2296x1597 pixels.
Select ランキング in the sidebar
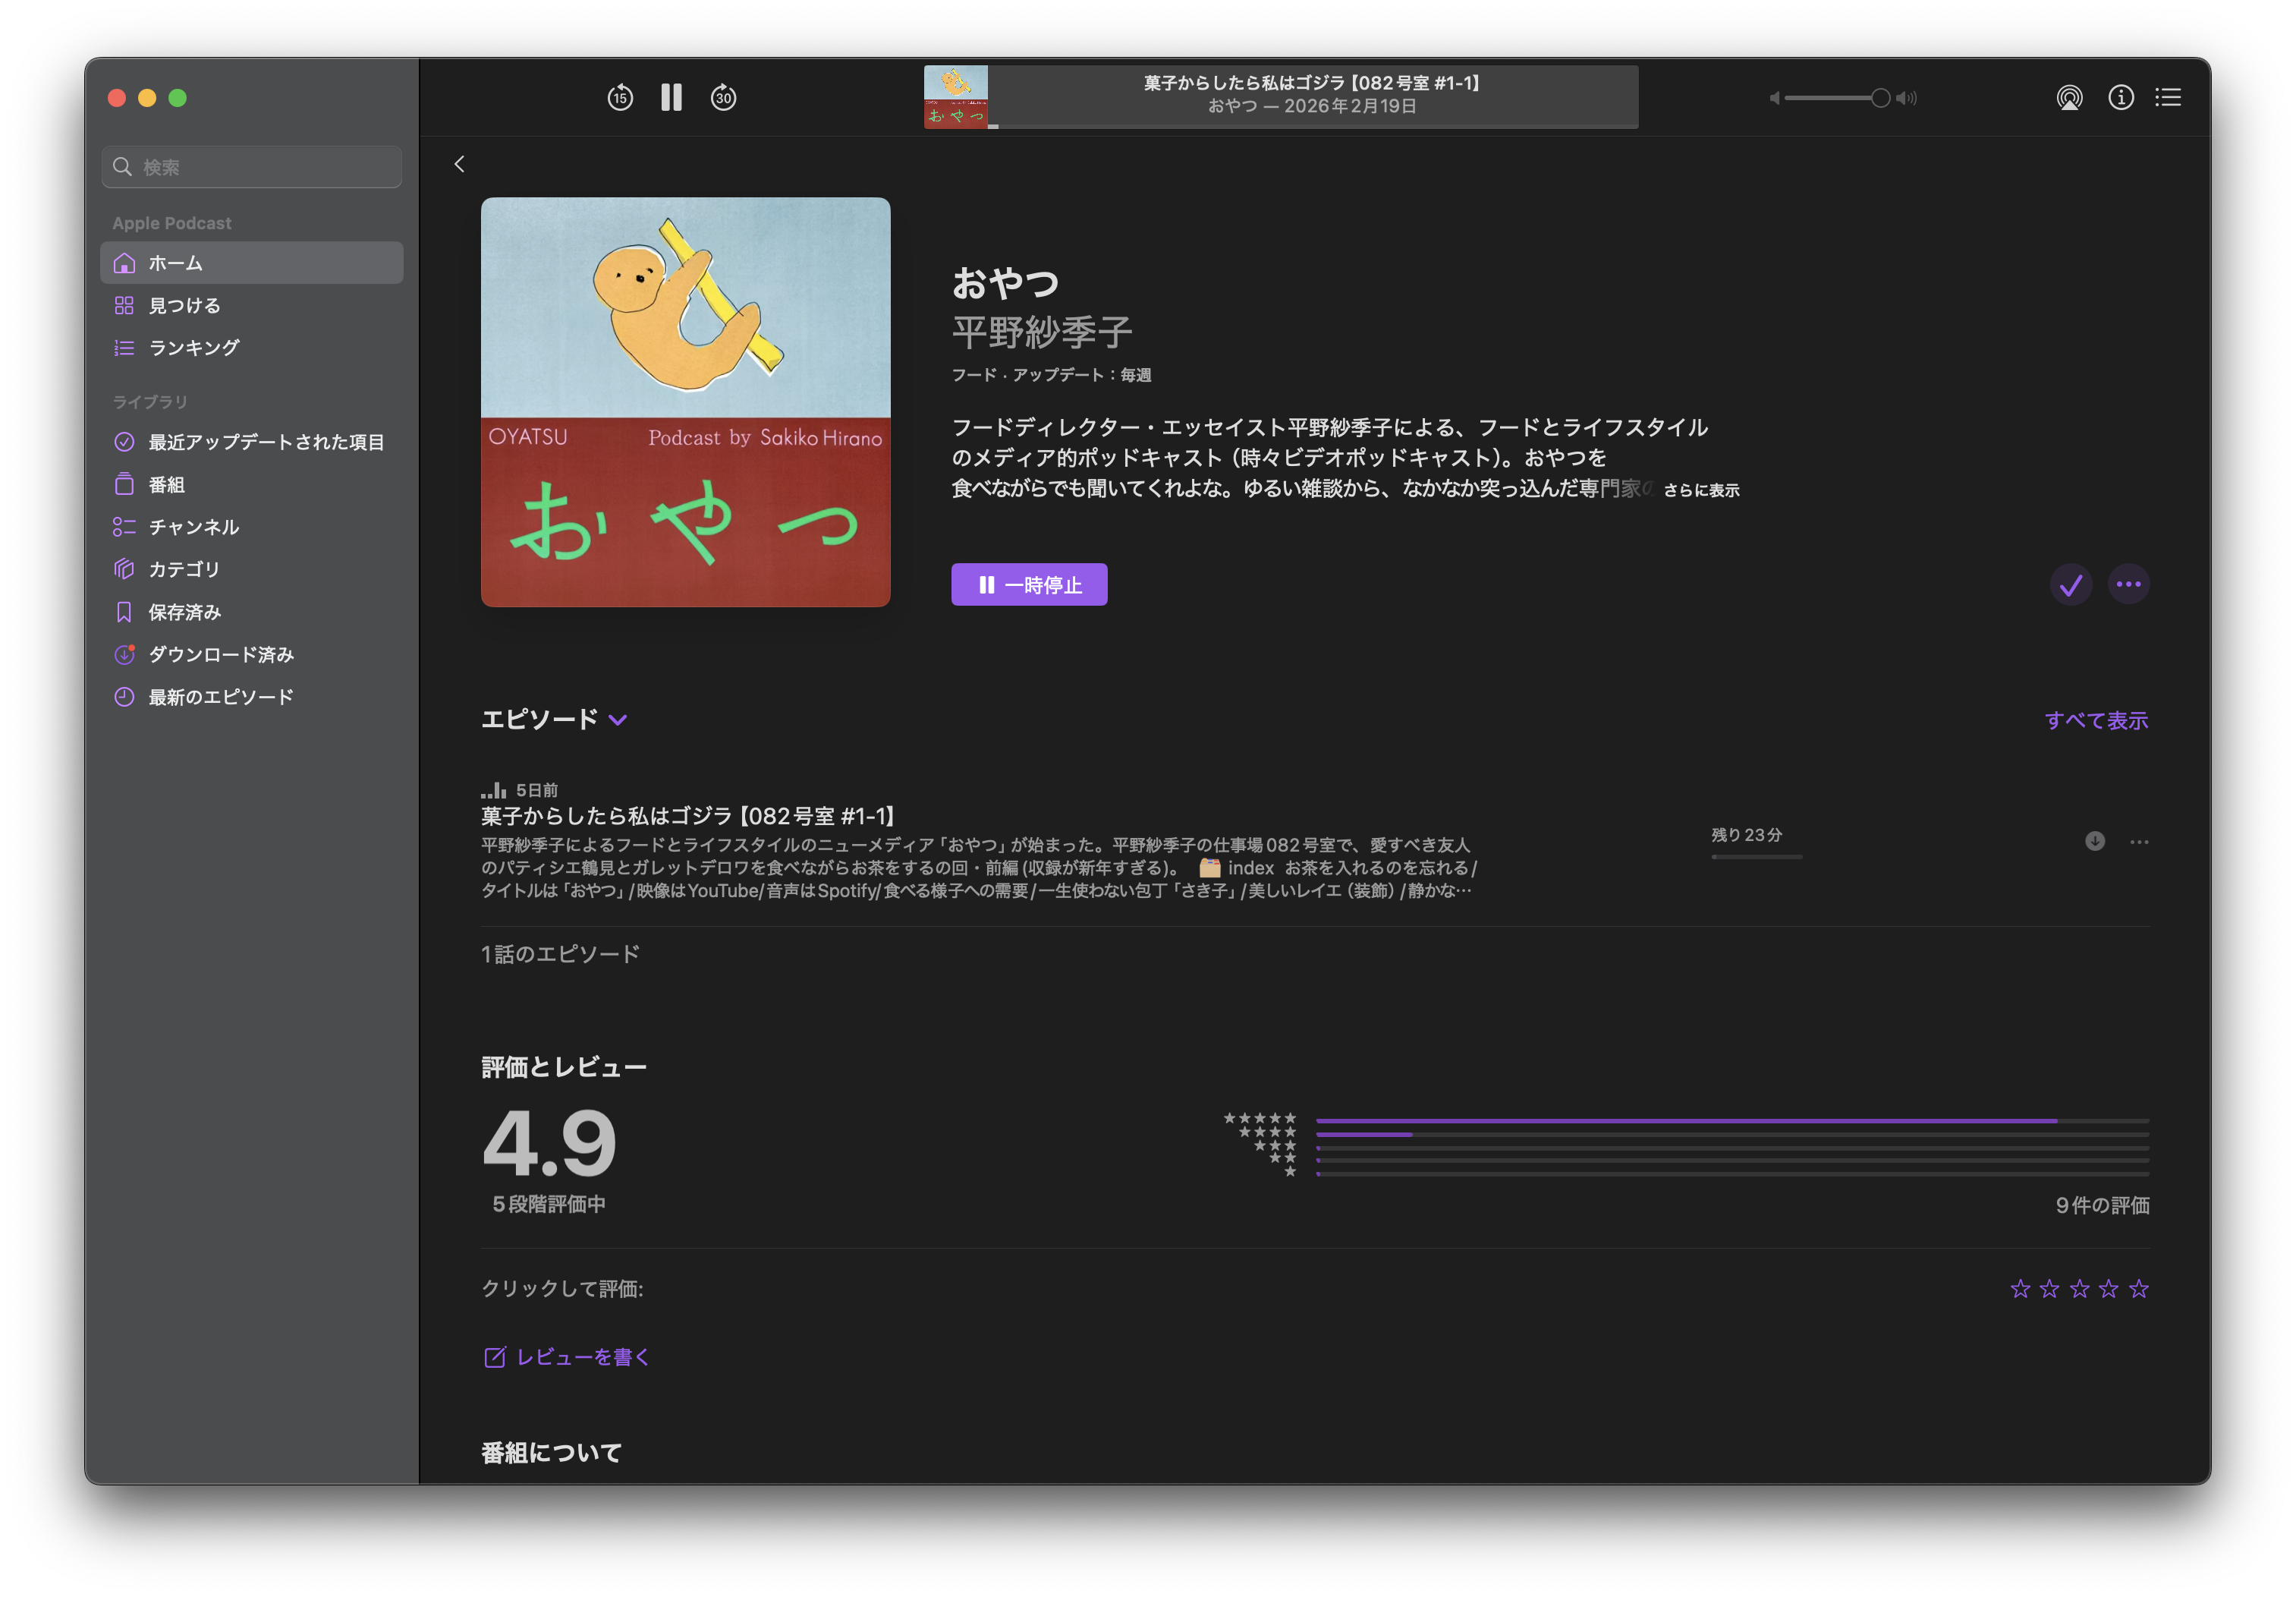[x=194, y=347]
